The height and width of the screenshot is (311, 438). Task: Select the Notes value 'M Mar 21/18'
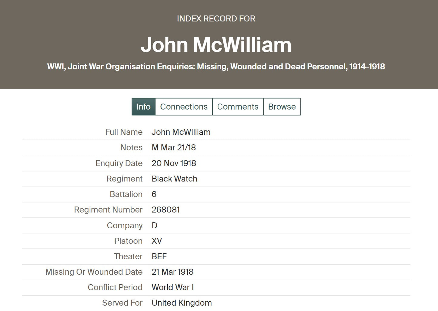[x=174, y=147]
